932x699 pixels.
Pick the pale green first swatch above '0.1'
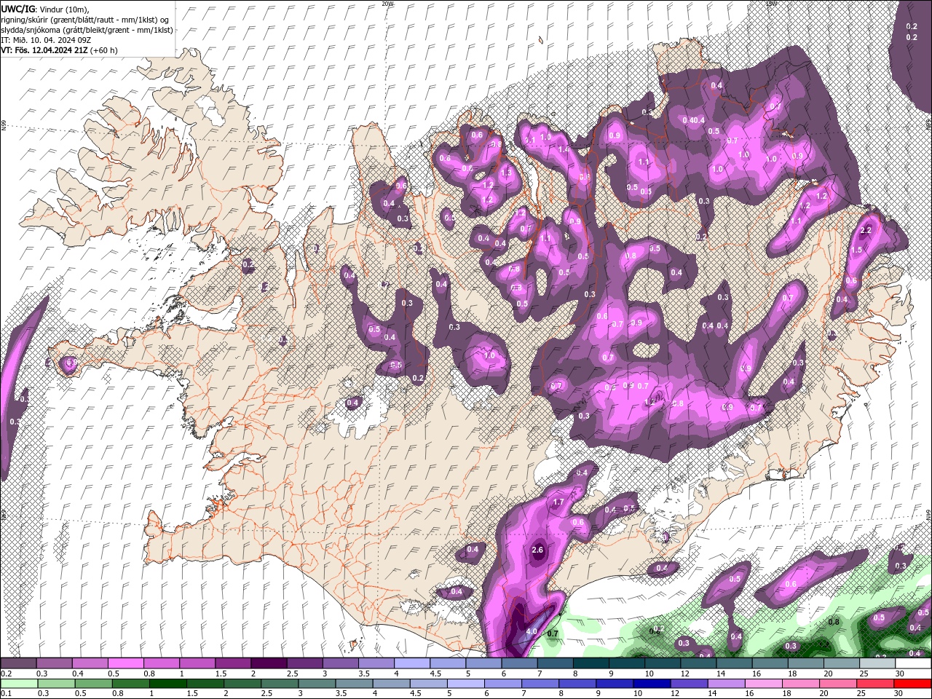coord(18,684)
